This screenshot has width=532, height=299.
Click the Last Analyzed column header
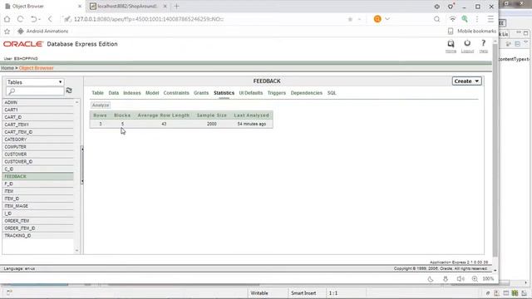point(251,115)
